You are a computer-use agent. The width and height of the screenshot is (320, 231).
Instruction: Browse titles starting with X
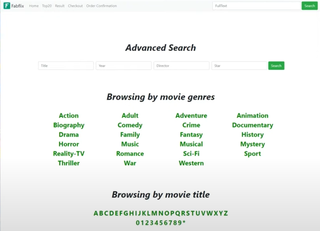pos(216,213)
